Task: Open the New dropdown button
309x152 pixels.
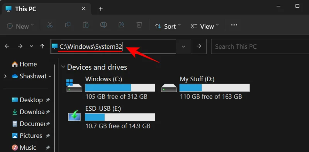Action: pos(20,26)
